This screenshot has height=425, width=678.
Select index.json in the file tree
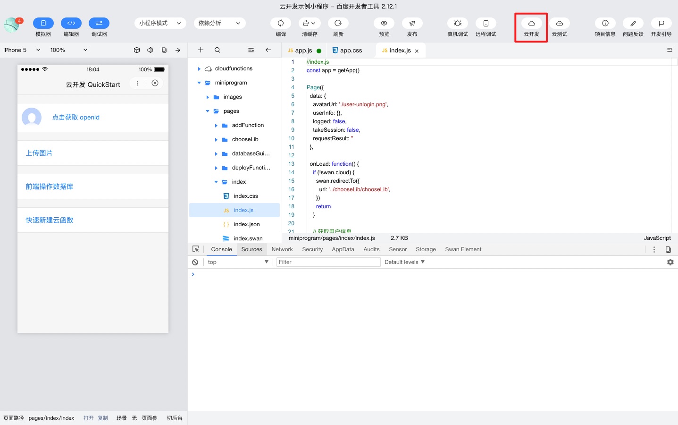pos(247,224)
